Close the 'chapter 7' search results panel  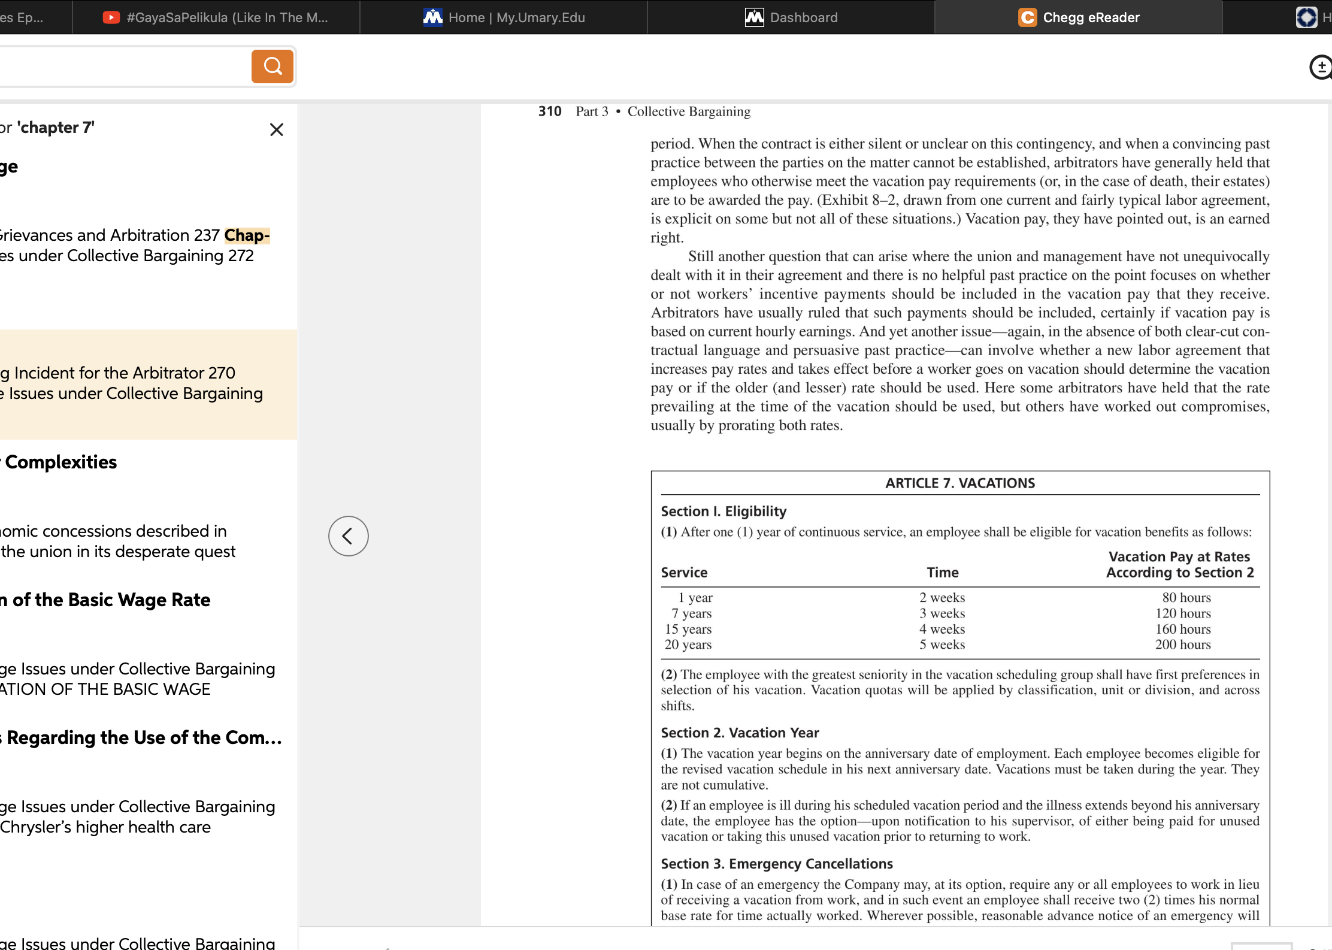tap(276, 129)
